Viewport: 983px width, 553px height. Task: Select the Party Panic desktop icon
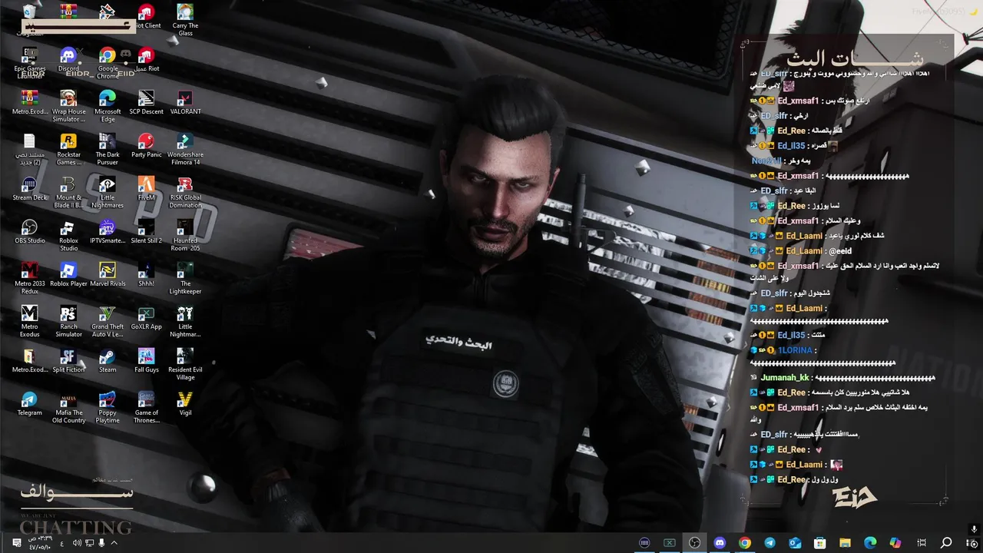(146, 146)
